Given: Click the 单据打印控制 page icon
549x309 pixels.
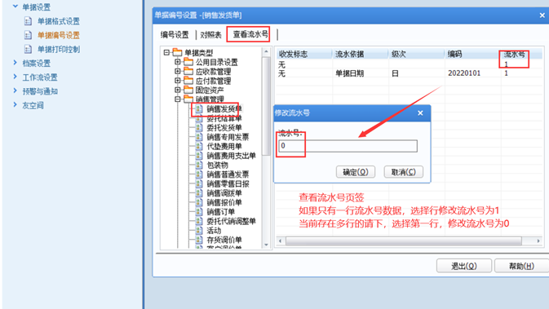Looking at the screenshot, I should pos(28,49).
